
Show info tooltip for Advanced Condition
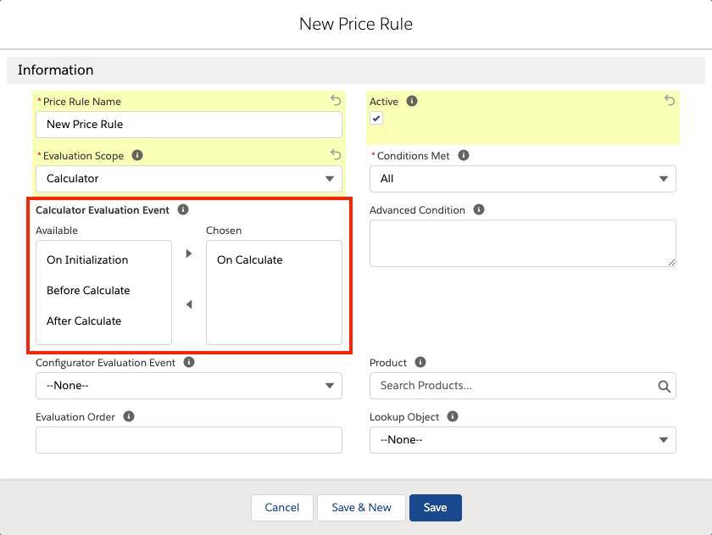pos(479,209)
